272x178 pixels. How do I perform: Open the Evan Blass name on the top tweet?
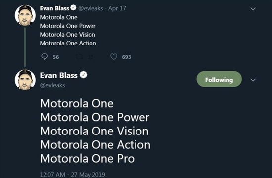pos(54,8)
